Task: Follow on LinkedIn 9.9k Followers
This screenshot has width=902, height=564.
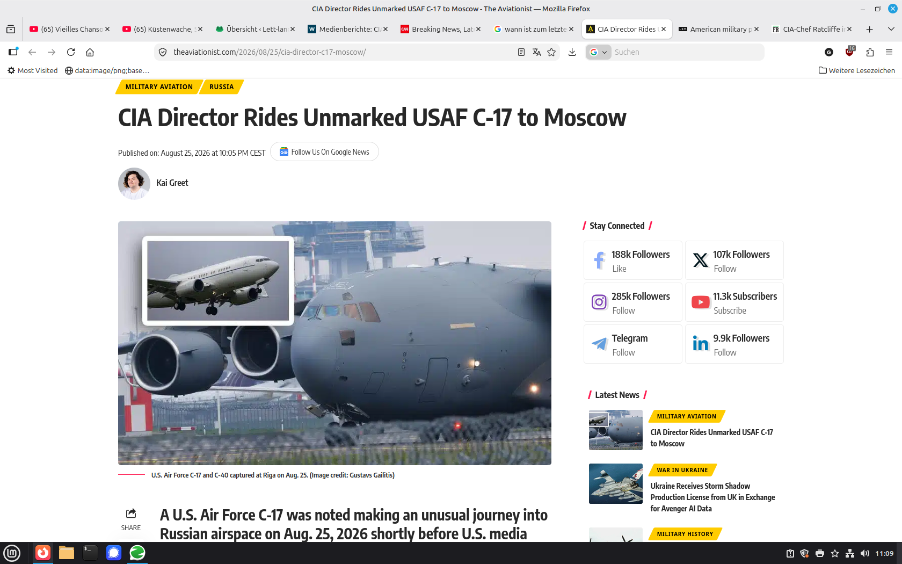Action: coord(734,344)
